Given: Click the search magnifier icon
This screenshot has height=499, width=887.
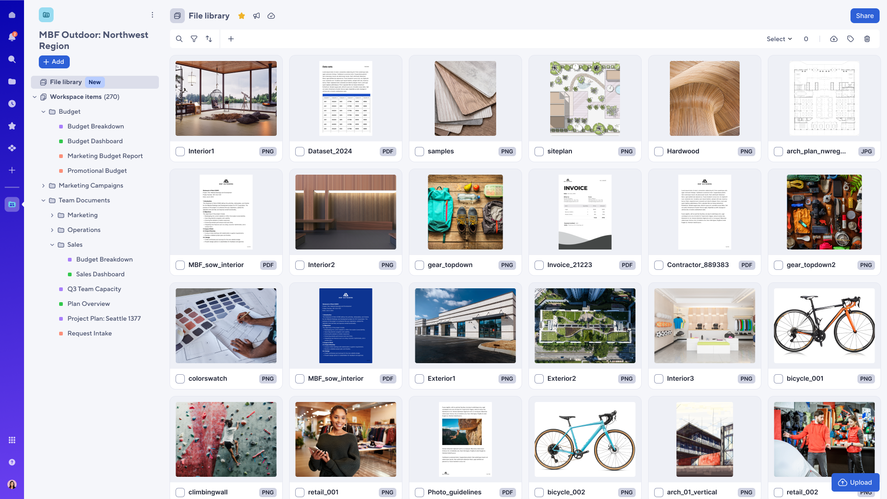Looking at the screenshot, I should [179, 39].
